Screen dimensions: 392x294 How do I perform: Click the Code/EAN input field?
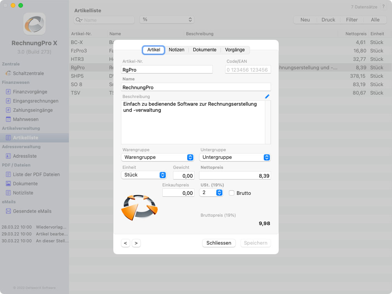click(248, 70)
